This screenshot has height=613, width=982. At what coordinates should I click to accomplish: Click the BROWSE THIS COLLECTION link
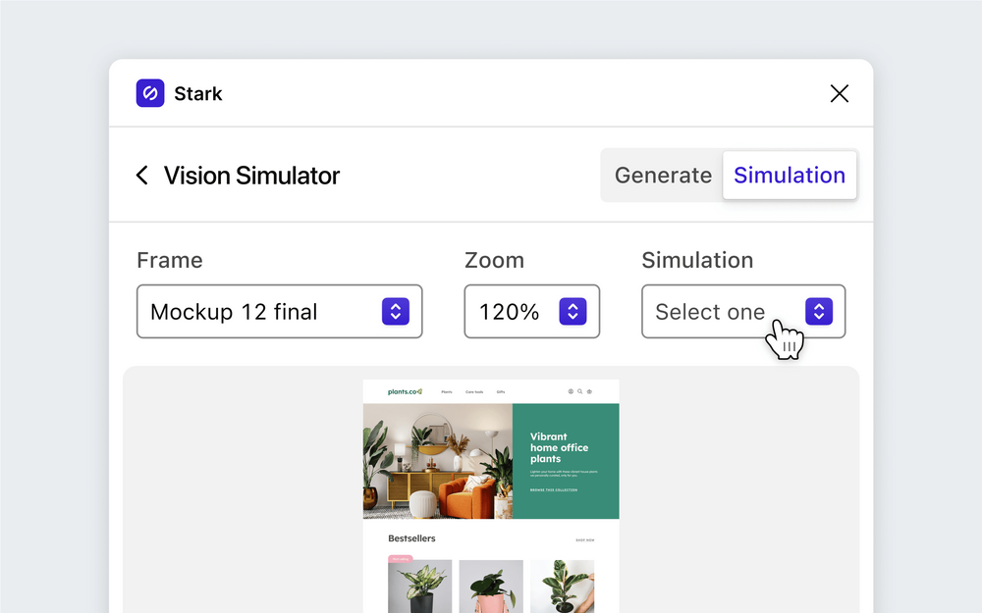point(554,489)
